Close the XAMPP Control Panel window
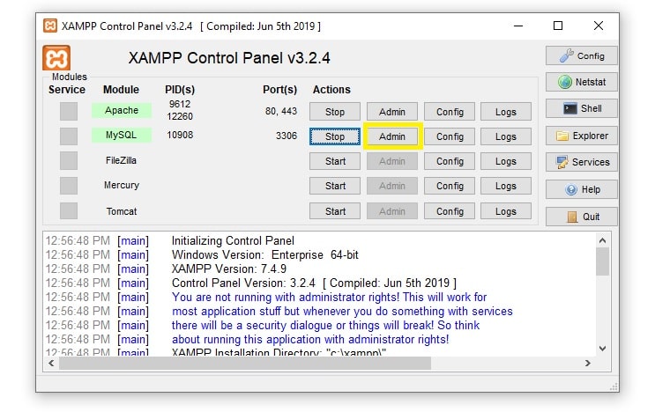The height and width of the screenshot is (412, 655). [599, 26]
